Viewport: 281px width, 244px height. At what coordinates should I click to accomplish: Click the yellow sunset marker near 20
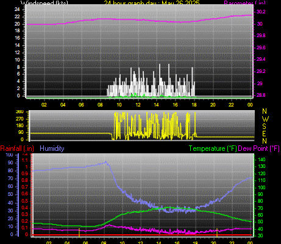click(217, 232)
